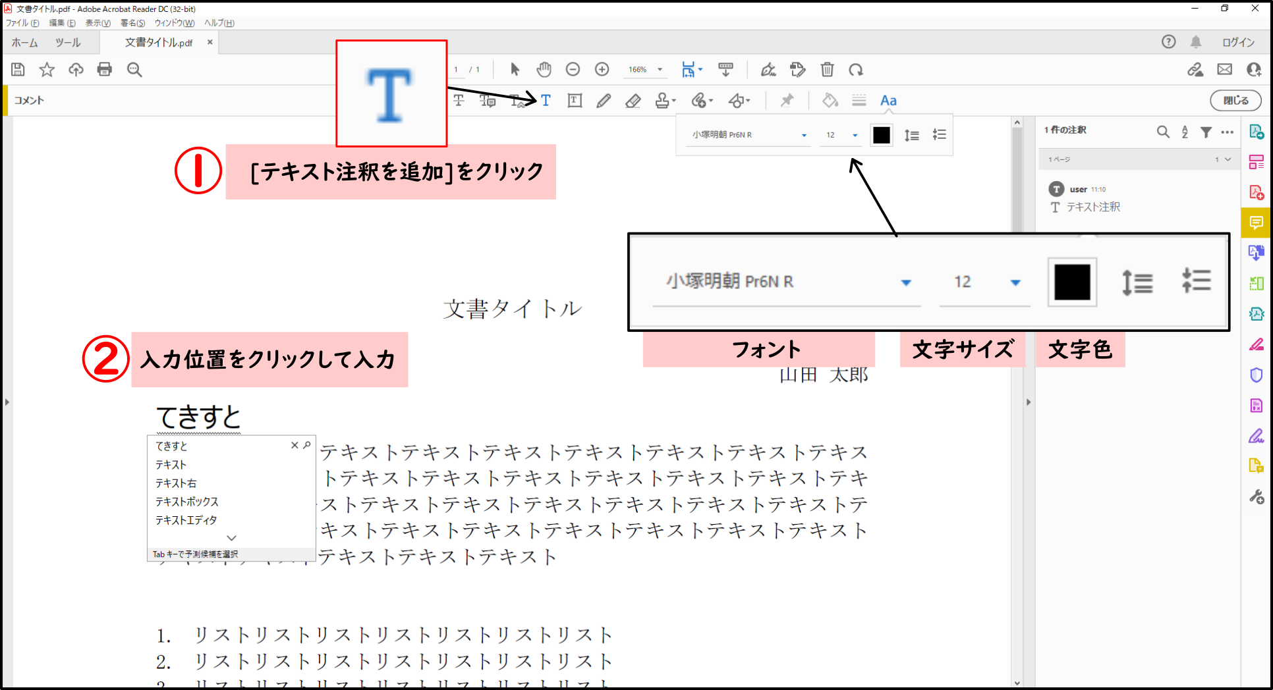Select the eraser tool

pyautogui.click(x=633, y=101)
